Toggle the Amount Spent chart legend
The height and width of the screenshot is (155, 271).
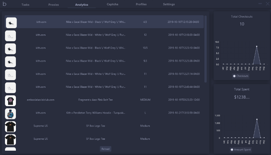[241, 150]
